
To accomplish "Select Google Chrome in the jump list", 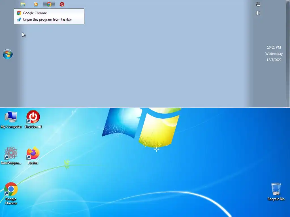I will (49, 13).
